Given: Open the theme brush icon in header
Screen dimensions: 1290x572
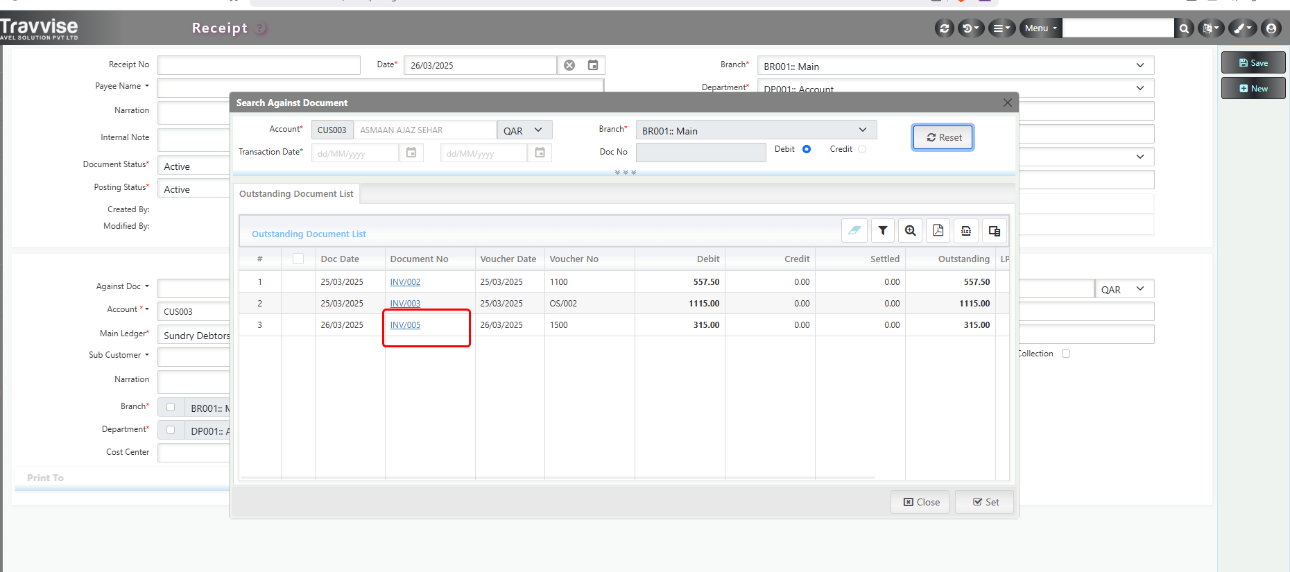Looking at the screenshot, I should pos(1242,28).
